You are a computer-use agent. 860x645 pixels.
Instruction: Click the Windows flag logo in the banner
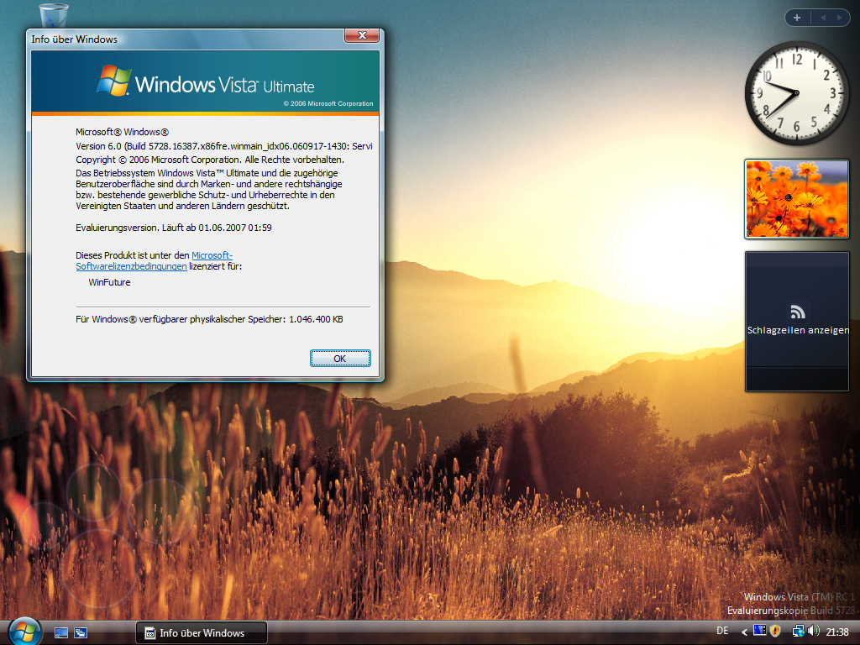(x=114, y=81)
